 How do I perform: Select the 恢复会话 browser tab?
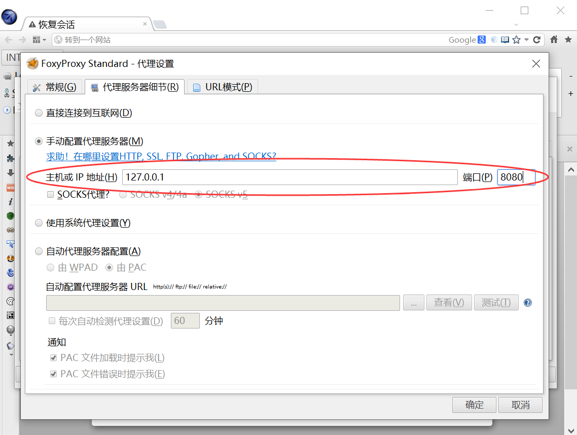(x=87, y=24)
